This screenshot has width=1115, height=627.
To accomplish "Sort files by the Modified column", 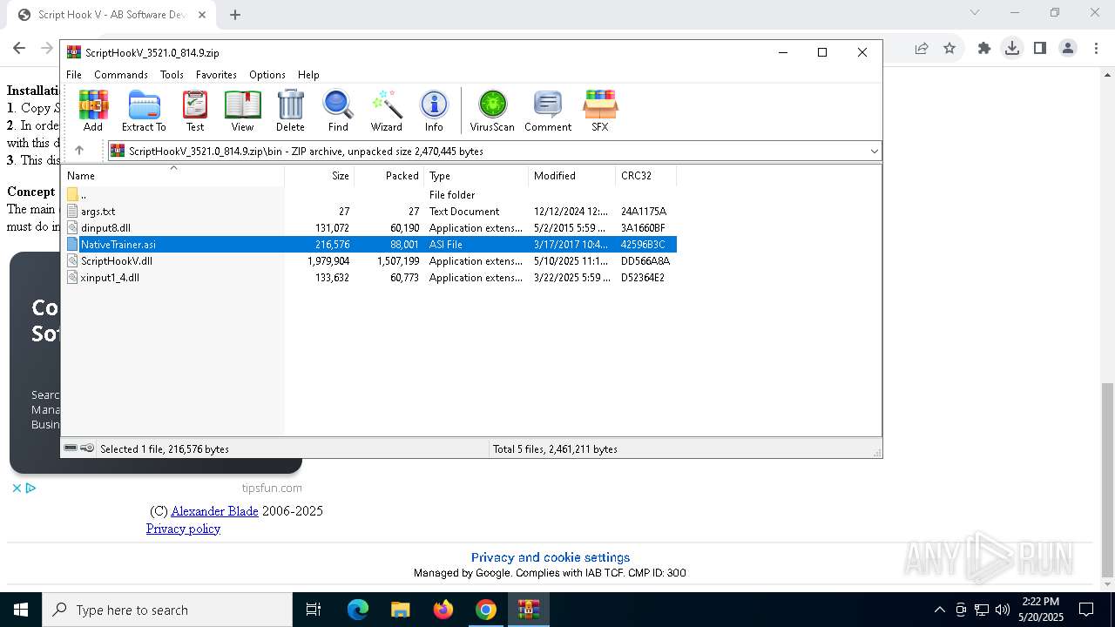I will pos(571,175).
